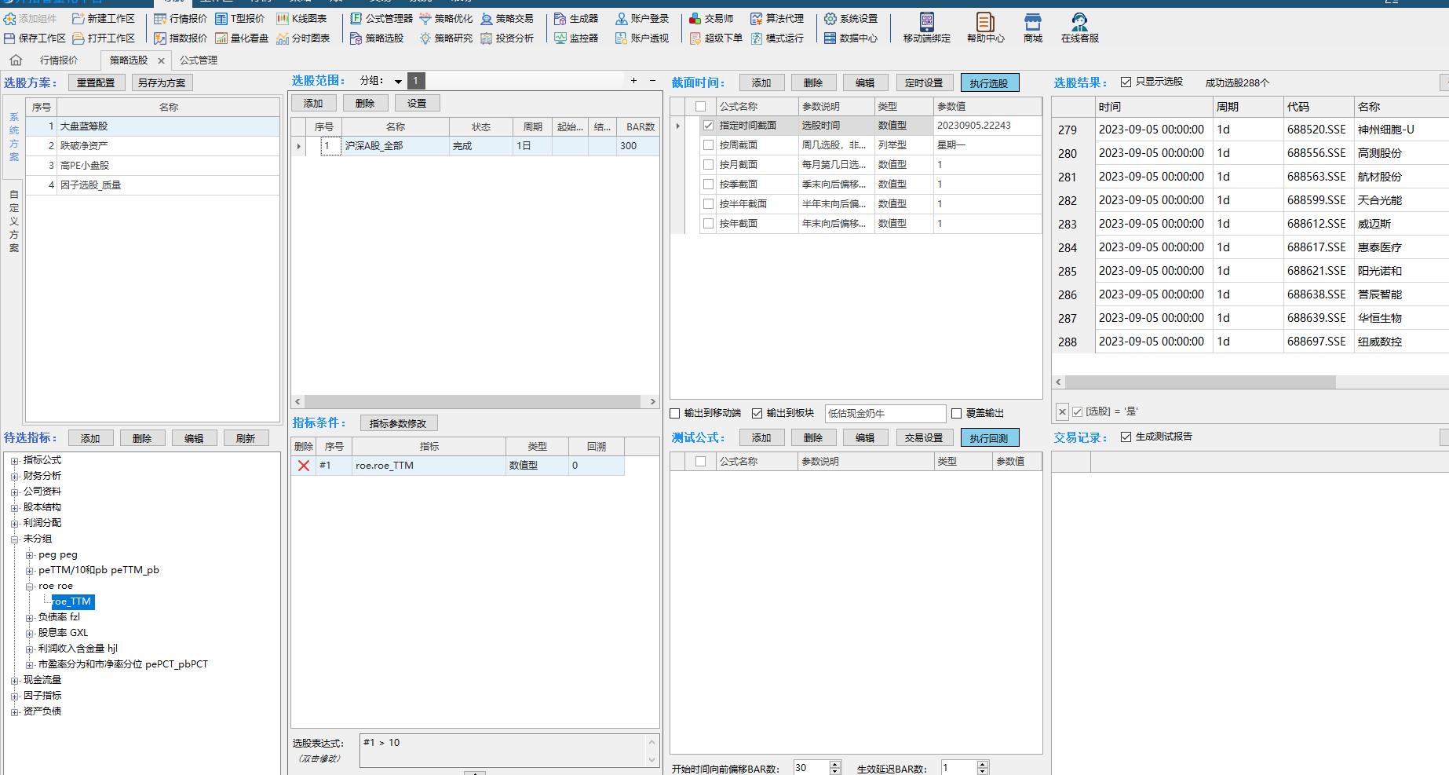This screenshot has width=1449, height=775.
Task: Open 系统设置 system settings gear icon
Action: pyautogui.click(x=830, y=19)
